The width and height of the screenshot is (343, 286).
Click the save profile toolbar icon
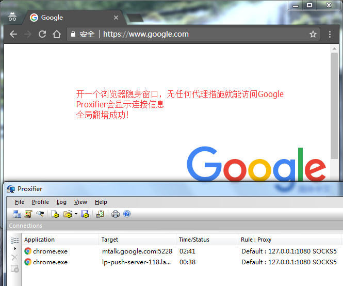[x=85, y=214]
